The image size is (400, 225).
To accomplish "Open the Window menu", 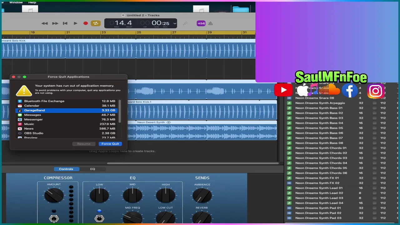I will 16,2.
